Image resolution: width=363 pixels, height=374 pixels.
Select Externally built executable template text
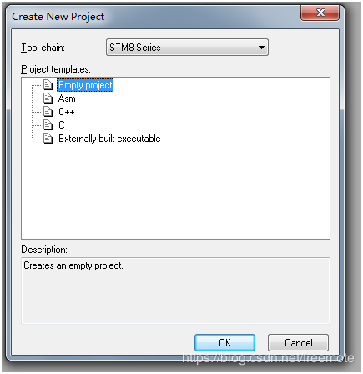click(x=109, y=139)
